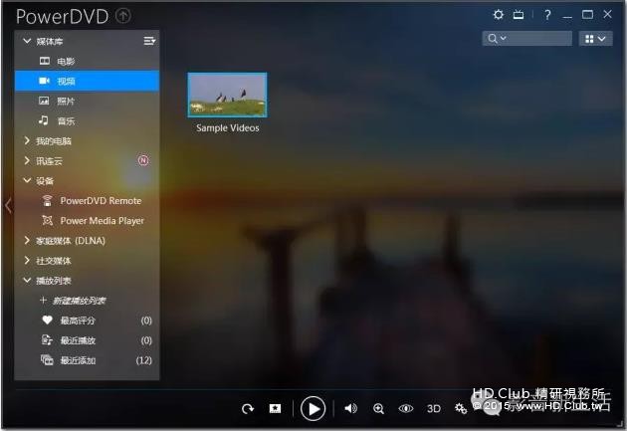
Task: Click the zoom magnifier plus icon
Action: pyautogui.click(x=378, y=409)
